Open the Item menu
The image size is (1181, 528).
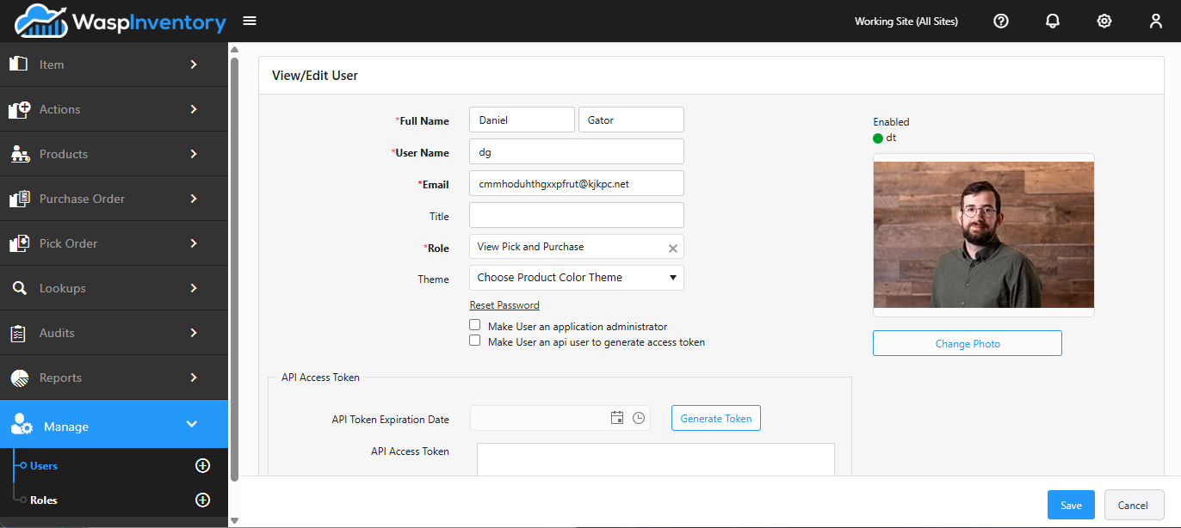114,64
